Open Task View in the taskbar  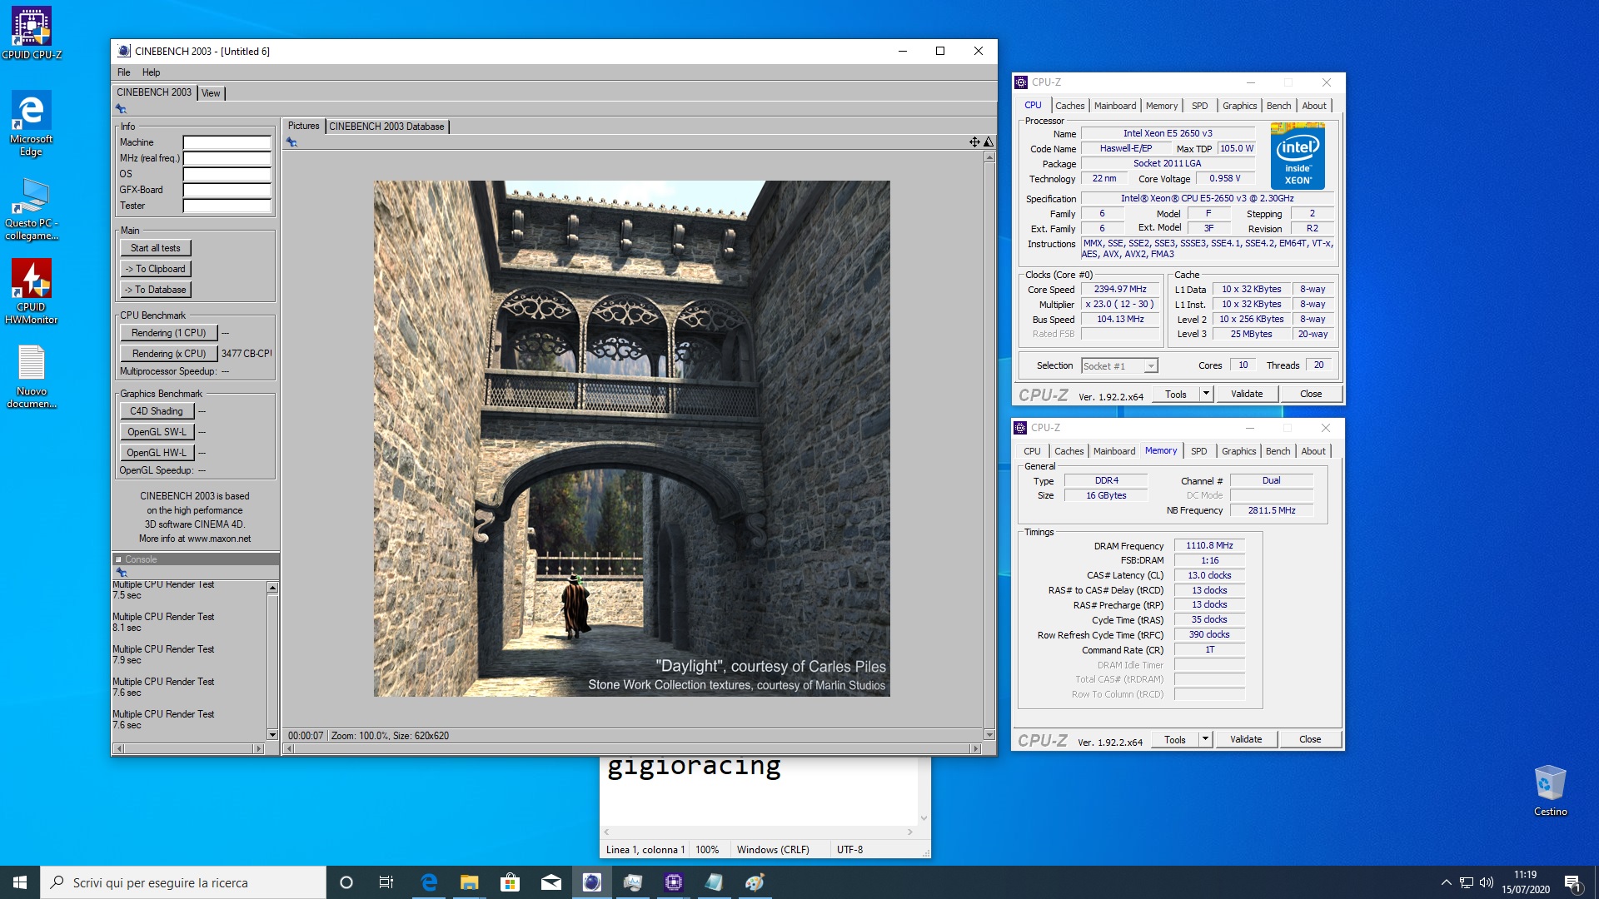coord(386,882)
